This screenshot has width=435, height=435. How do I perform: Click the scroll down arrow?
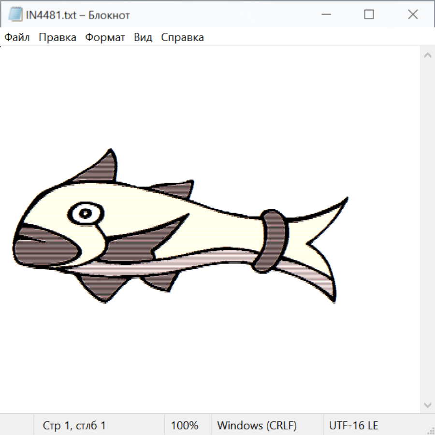coord(427,405)
